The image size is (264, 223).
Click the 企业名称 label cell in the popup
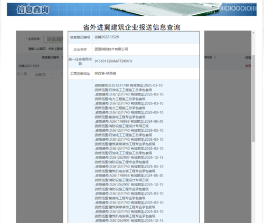pyautogui.click(x=80, y=50)
